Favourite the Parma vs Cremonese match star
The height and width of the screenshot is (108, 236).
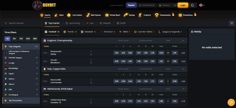[91, 80]
